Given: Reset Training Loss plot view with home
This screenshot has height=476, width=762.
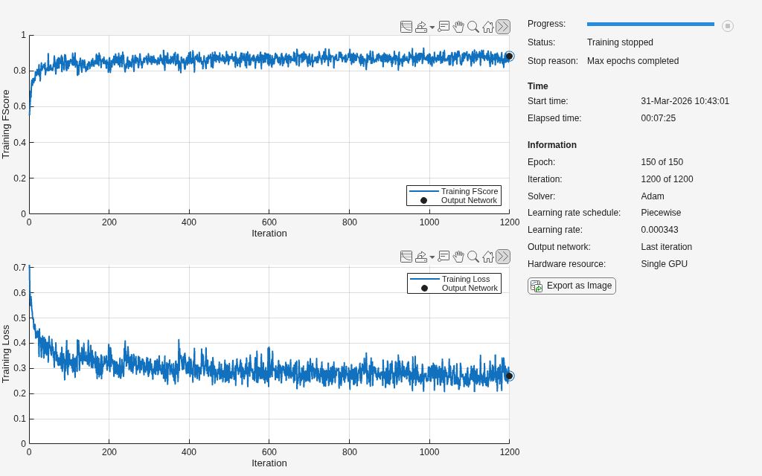Looking at the screenshot, I should tap(488, 257).
